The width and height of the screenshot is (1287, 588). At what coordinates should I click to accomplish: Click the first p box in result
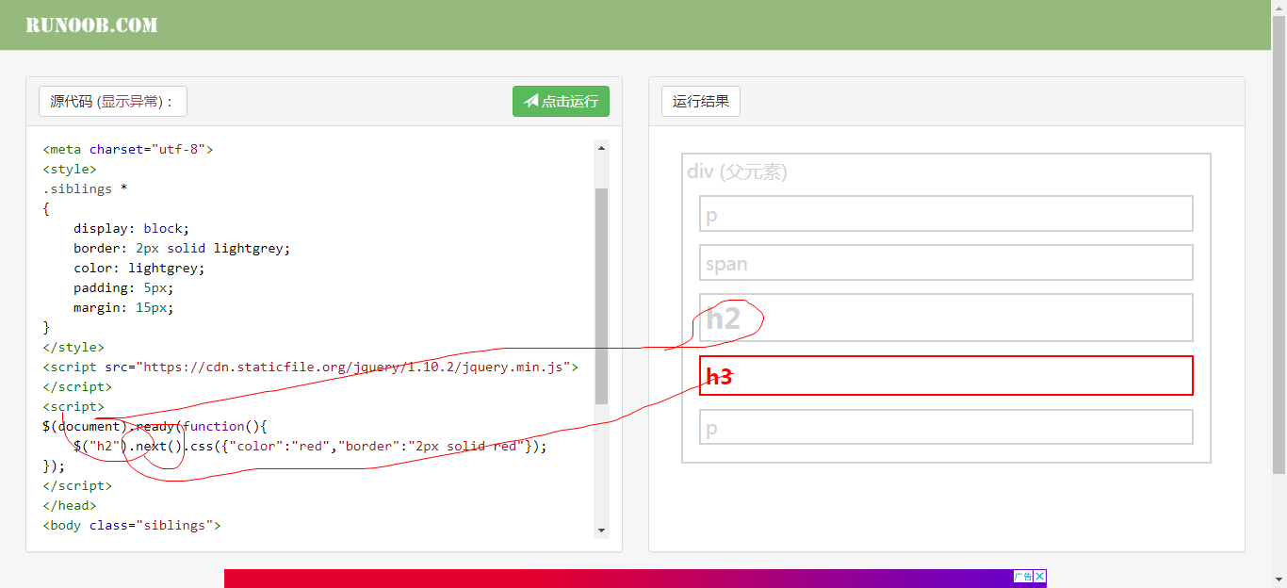click(x=946, y=214)
